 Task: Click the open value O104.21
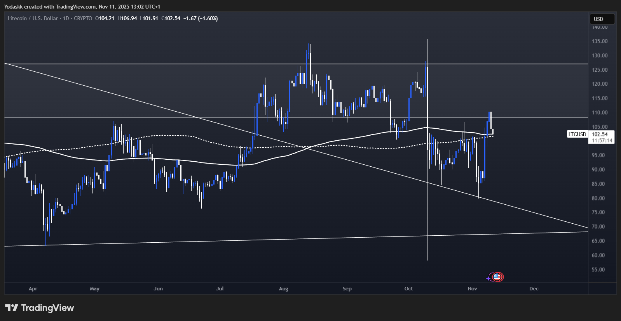[x=105, y=18]
